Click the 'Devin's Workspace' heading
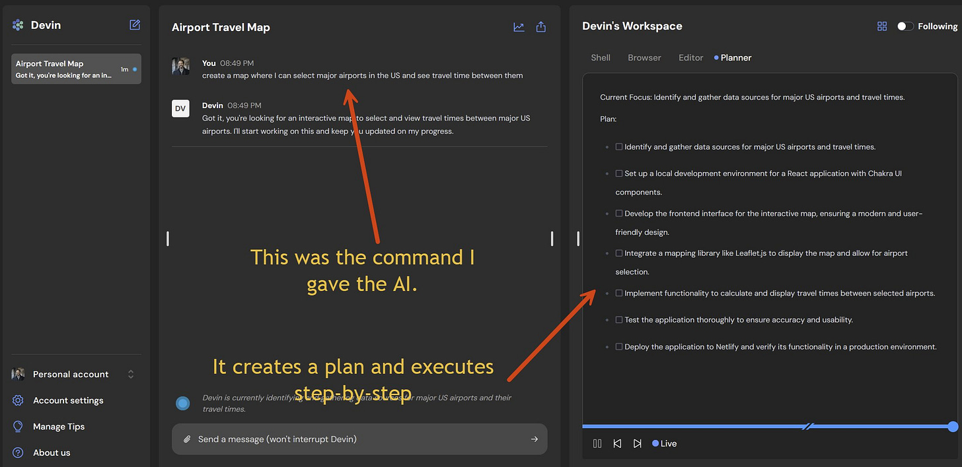The image size is (962, 467). tap(632, 26)
